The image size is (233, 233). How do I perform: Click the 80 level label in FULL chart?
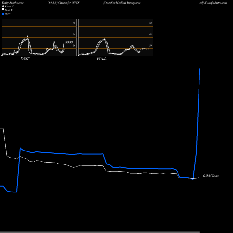pyautogui.click(x=151, y=23)
